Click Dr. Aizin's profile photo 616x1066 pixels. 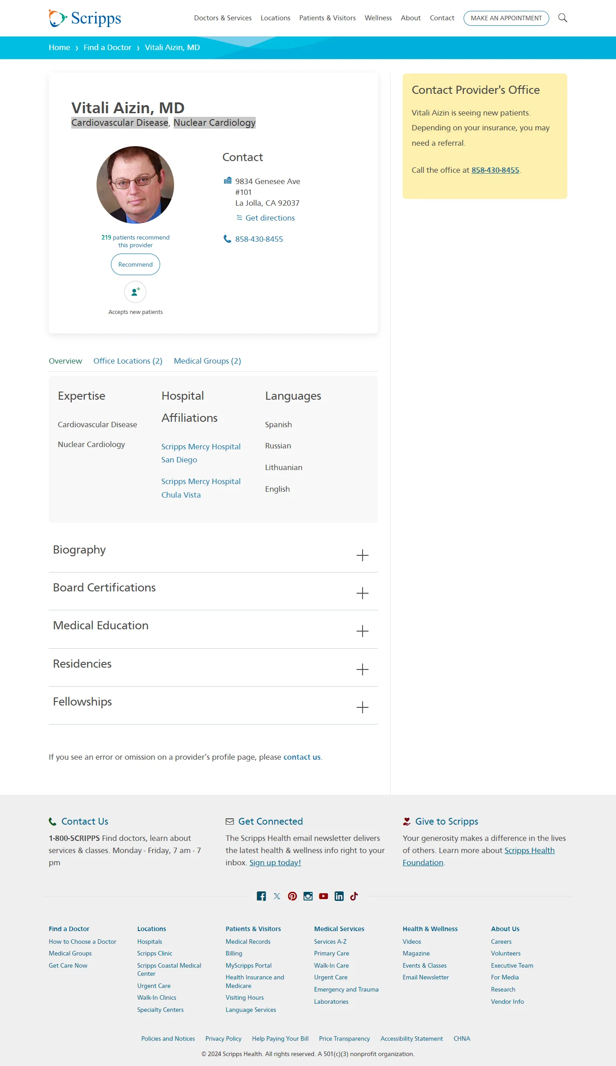pos(135,185)
